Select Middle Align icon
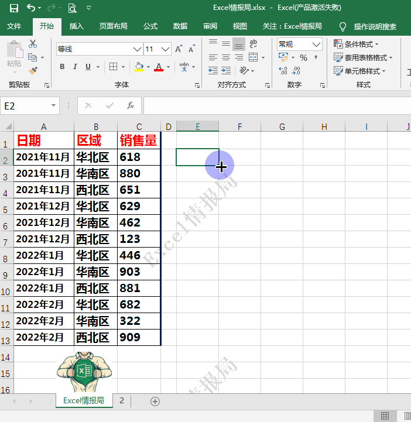 pos(226,43)
